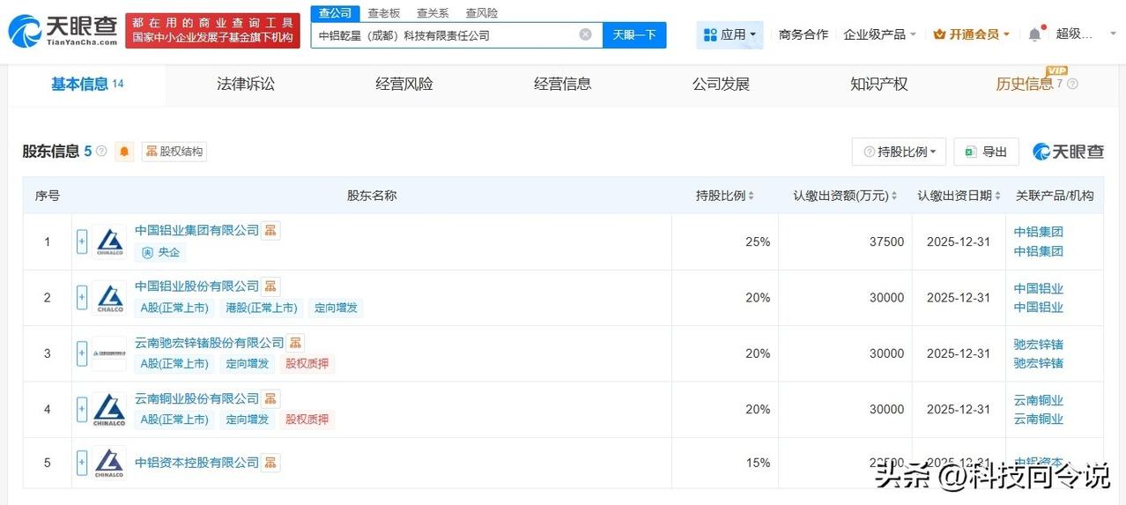Expand row 5 with the plus button
This screenshot has height=505, width=1126.
click(x=82, y=463)
